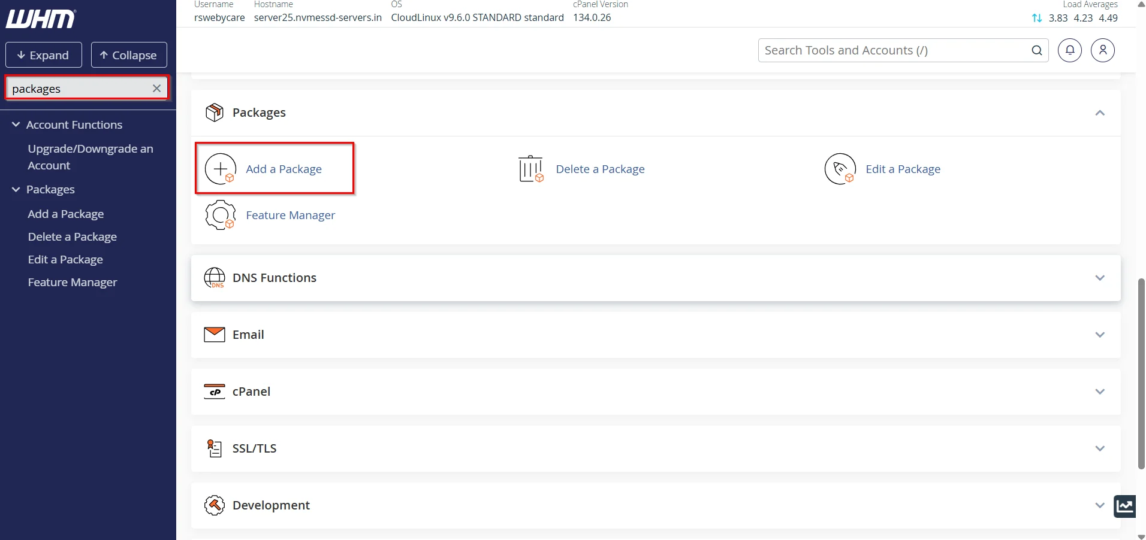Click the page vertical scrollbar thumb
Viewport: 1146px width, 540px height.
[x=1141, y=374]
